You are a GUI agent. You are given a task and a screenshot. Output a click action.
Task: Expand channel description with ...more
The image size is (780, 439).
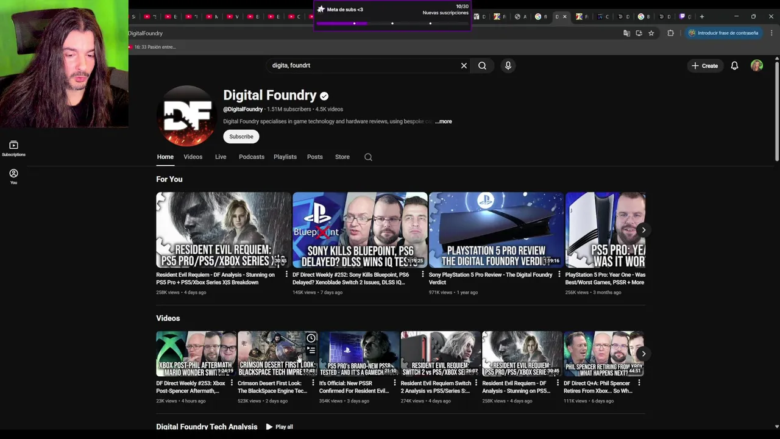point(444,121)
